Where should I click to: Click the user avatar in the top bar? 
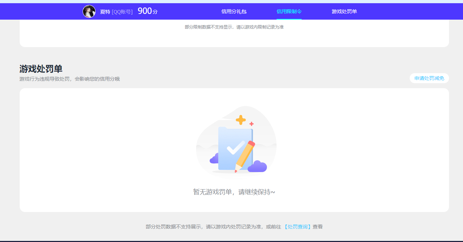click(89, 11)
